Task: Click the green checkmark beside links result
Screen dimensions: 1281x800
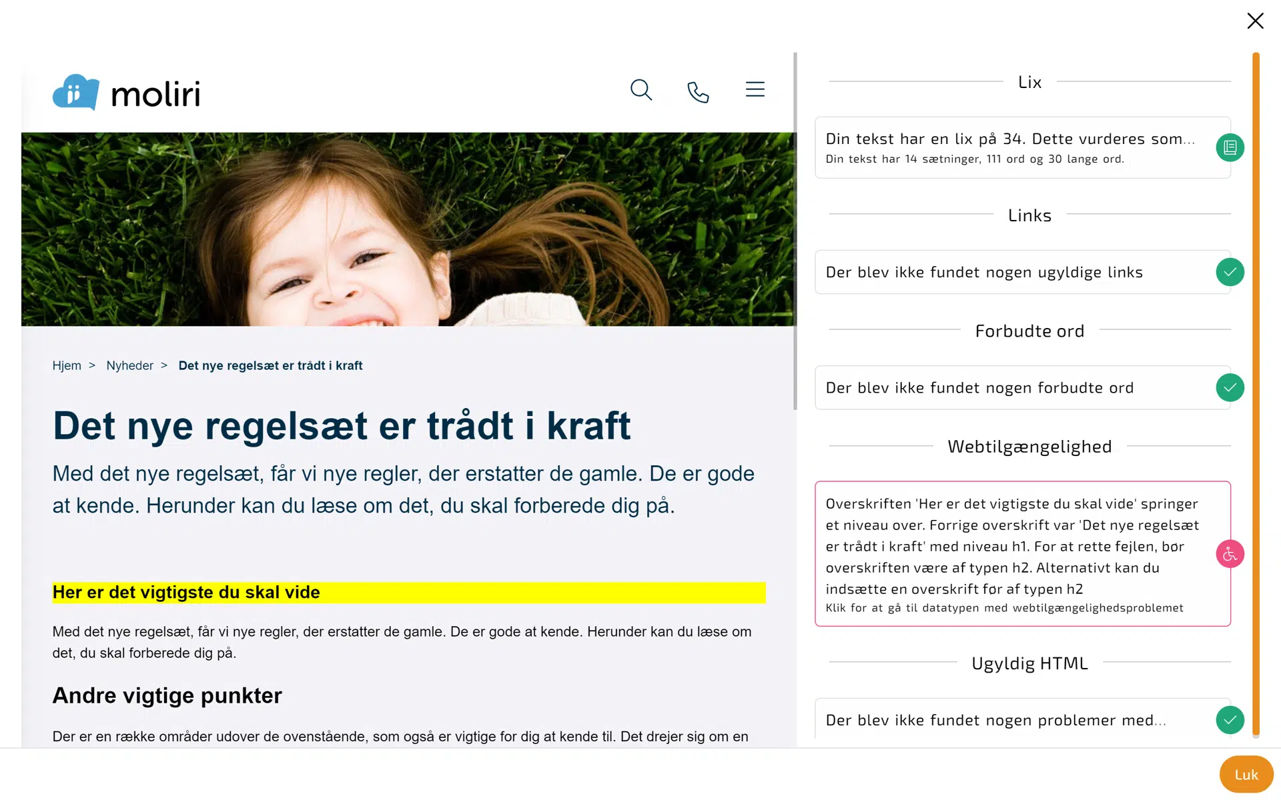Action: [1230, 272]
